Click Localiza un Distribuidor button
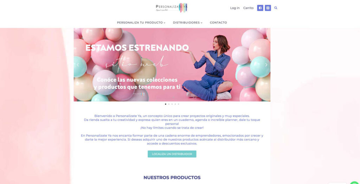Image resolution: width=360 pixels, height=184 pixels. (172, 154)
